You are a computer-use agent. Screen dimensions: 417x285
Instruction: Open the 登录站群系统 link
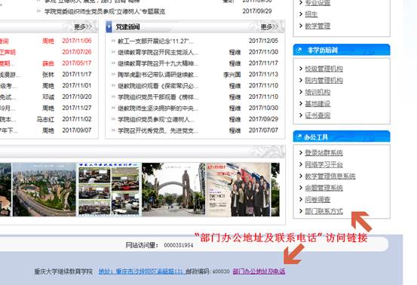coord(323,153)
